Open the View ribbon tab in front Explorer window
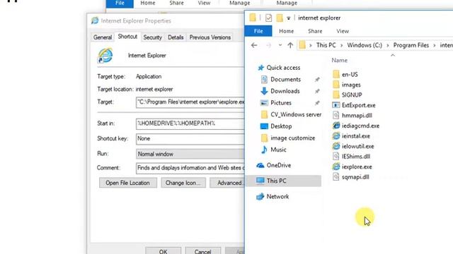Screen dimensions: 453x254 click(343, 31)
